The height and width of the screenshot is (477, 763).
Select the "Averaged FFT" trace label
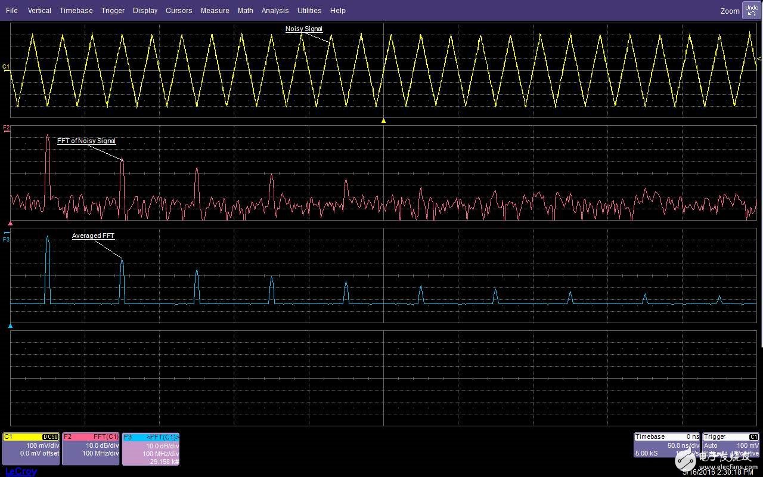click(x=93, y=236)
